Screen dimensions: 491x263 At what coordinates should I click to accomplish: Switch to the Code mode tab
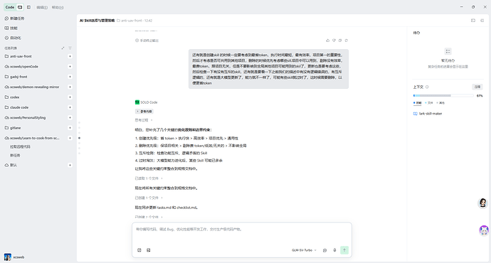coord(10,7)
